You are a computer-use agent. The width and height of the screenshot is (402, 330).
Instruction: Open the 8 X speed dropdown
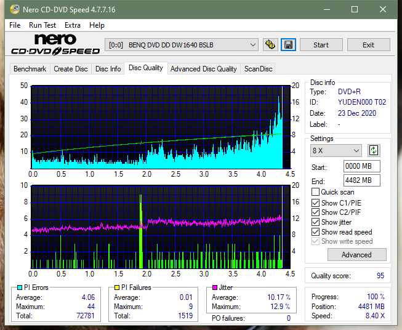[x=336, y=150]
